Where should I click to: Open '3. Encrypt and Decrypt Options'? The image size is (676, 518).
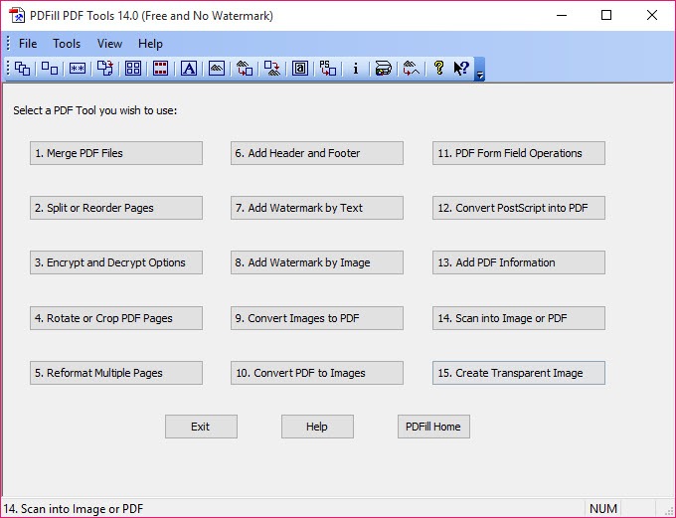pyautogui.click(x=116, y=262)
